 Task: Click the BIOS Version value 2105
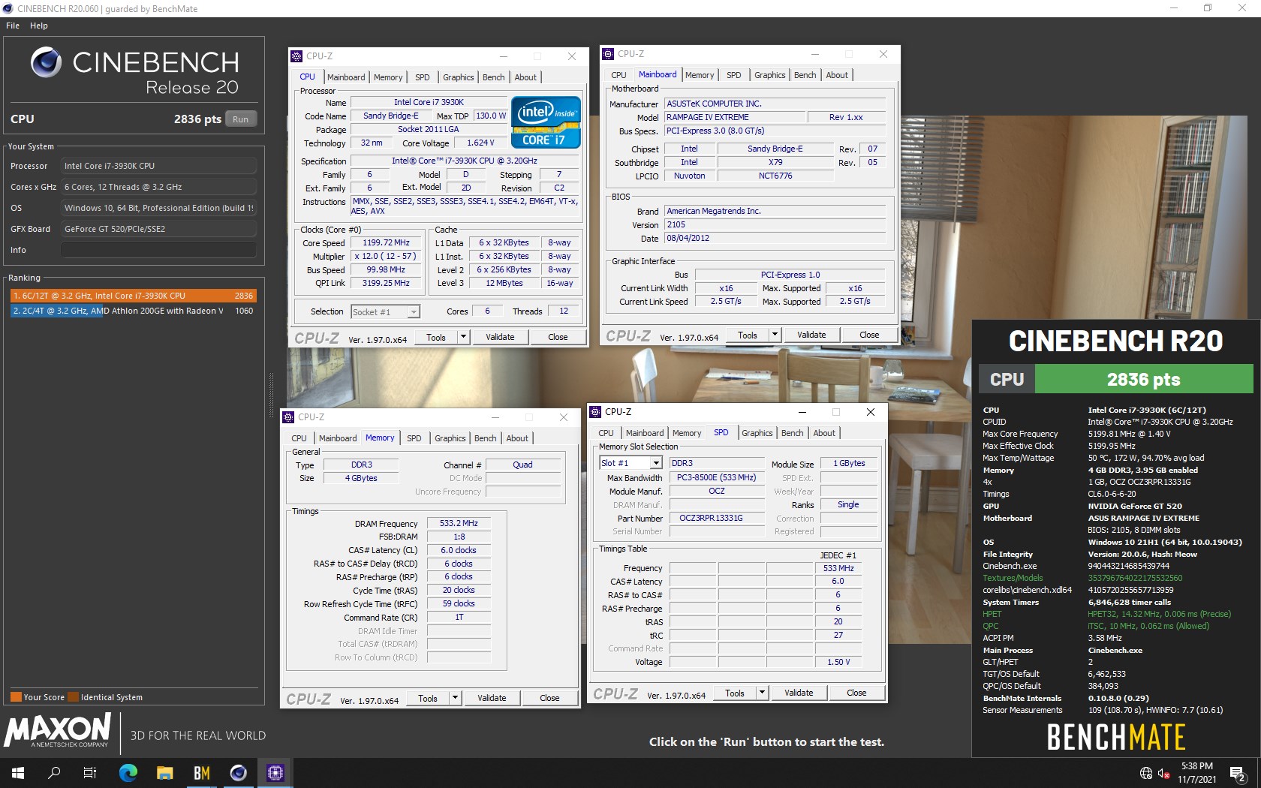(x=775, y=224)
